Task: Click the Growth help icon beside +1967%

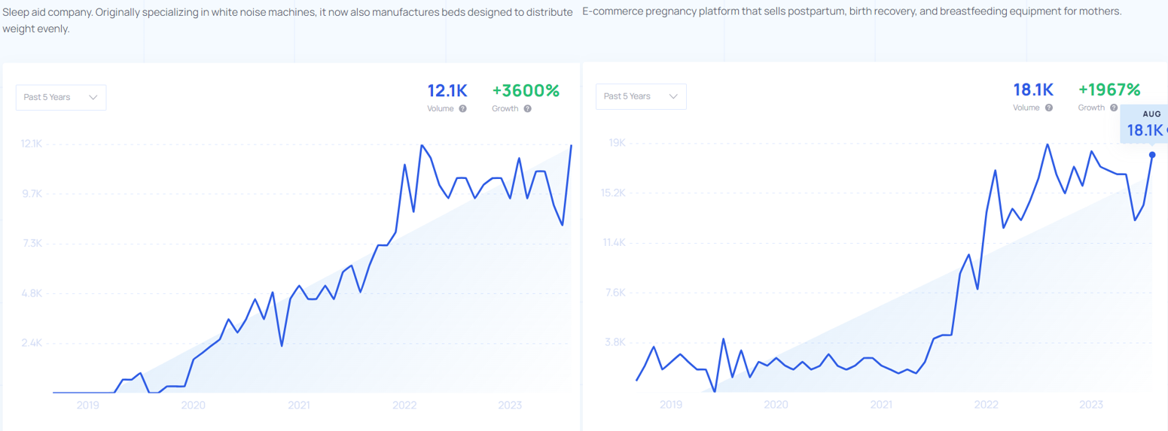Action: tap(1112, 108)
